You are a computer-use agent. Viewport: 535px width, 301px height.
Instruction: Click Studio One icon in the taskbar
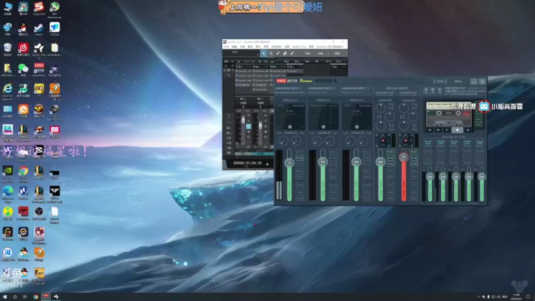point(56,297)
